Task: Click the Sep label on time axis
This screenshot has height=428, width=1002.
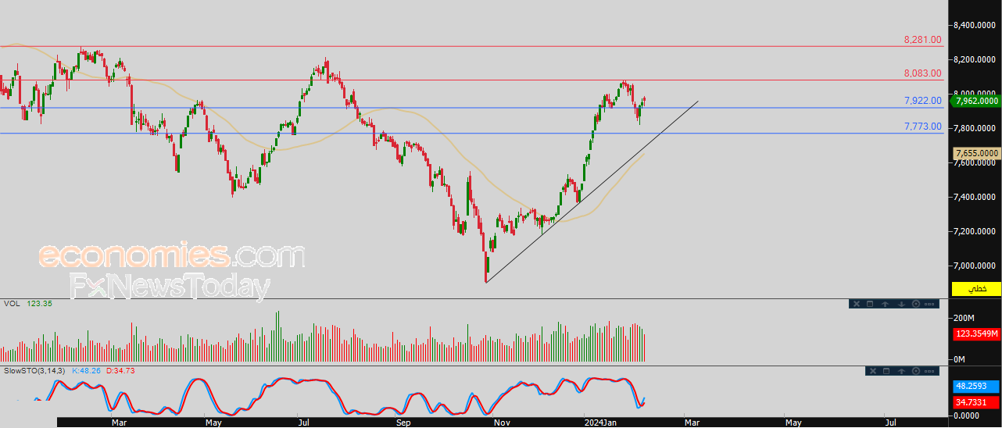Action: click(403, 423)
